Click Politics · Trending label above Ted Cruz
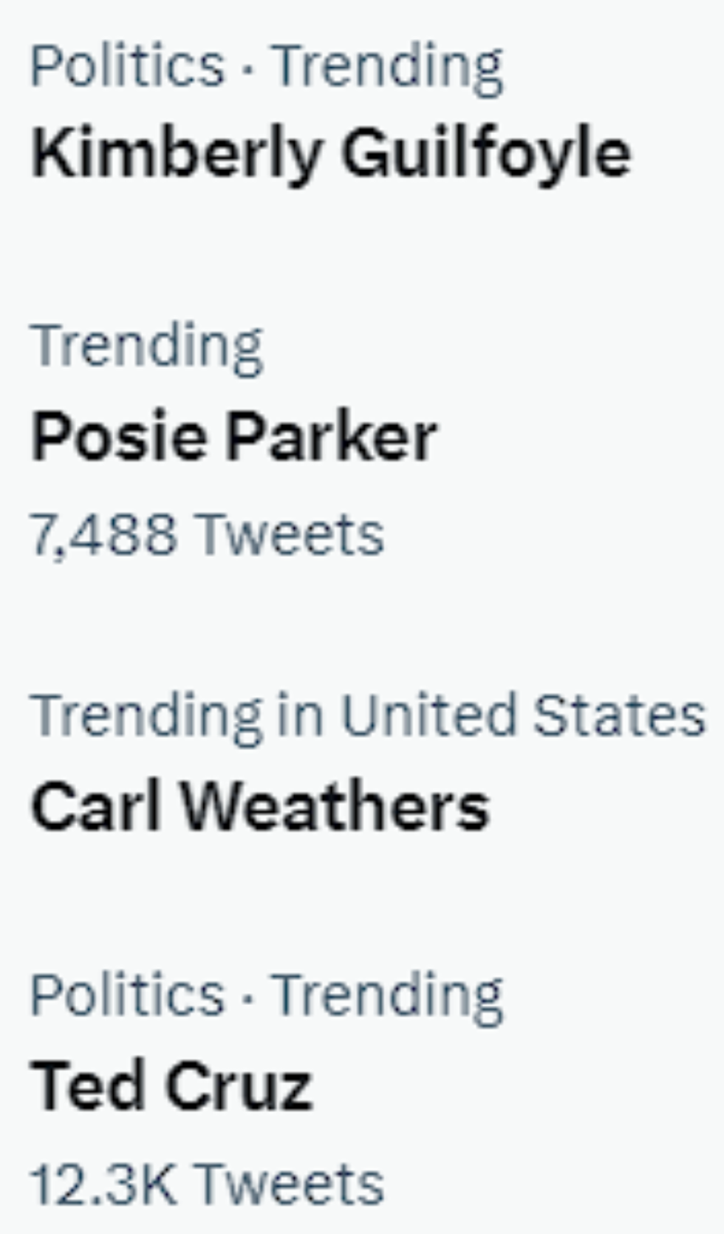The width and height of the screenshot is (724, 1234). coord(266,995)
